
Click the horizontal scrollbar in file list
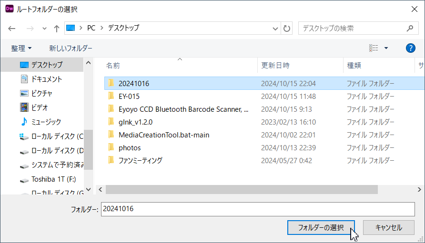242,189
